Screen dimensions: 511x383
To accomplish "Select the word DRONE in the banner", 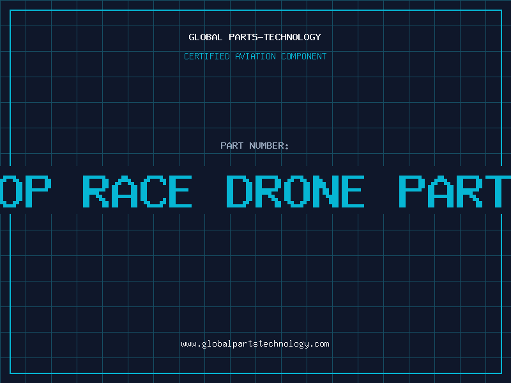I will tap(295, 191).
